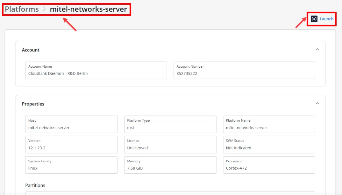Click the Memory field showing 7.58 GiB
This screenshot has width=342, height=195.
point(170,165)
